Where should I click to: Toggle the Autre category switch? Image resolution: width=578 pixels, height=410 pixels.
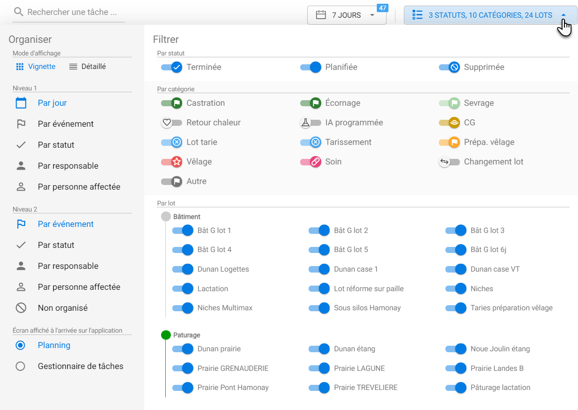(171, 181)
